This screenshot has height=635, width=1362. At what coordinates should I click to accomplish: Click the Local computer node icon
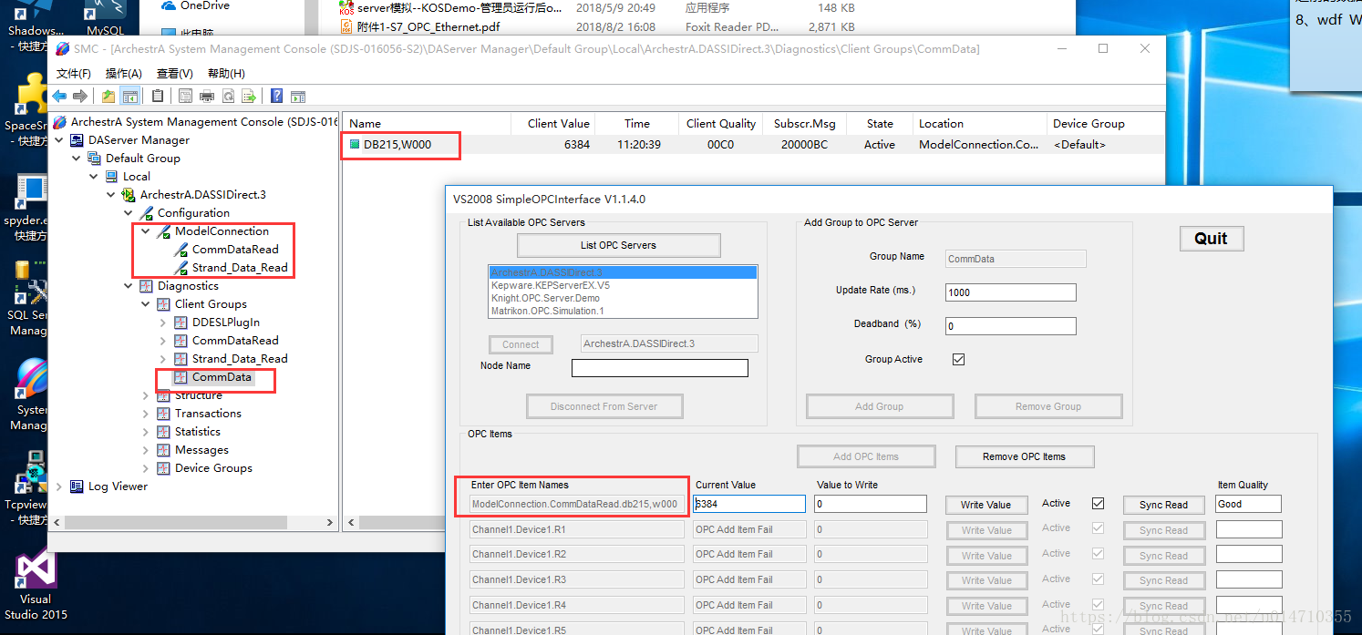point(113,177)
